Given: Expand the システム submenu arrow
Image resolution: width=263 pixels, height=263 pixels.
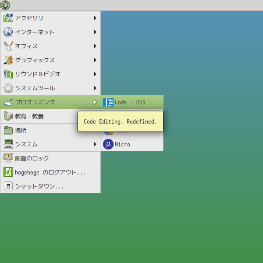Looking at the screenshot, I should coord(95,144).
